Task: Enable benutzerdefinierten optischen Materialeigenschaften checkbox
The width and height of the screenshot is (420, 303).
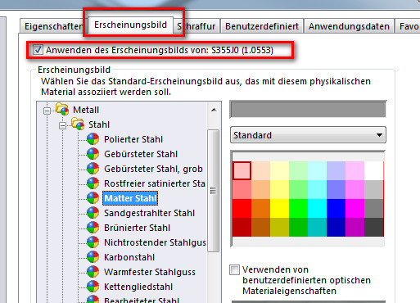Action: point(234,270)
